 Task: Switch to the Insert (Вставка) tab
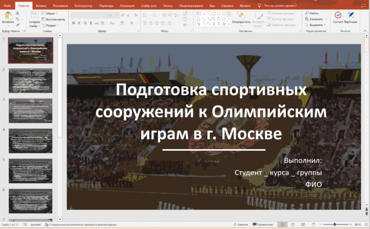coord(41,5)
